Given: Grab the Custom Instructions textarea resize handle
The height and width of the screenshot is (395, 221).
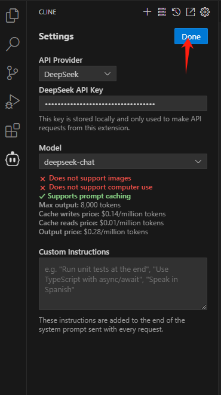Looking at the screenshot, I should (x=204, y=307).
